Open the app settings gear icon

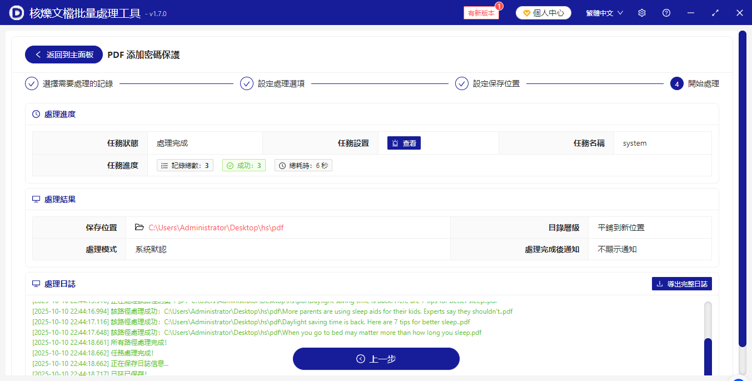click(641, 12)
